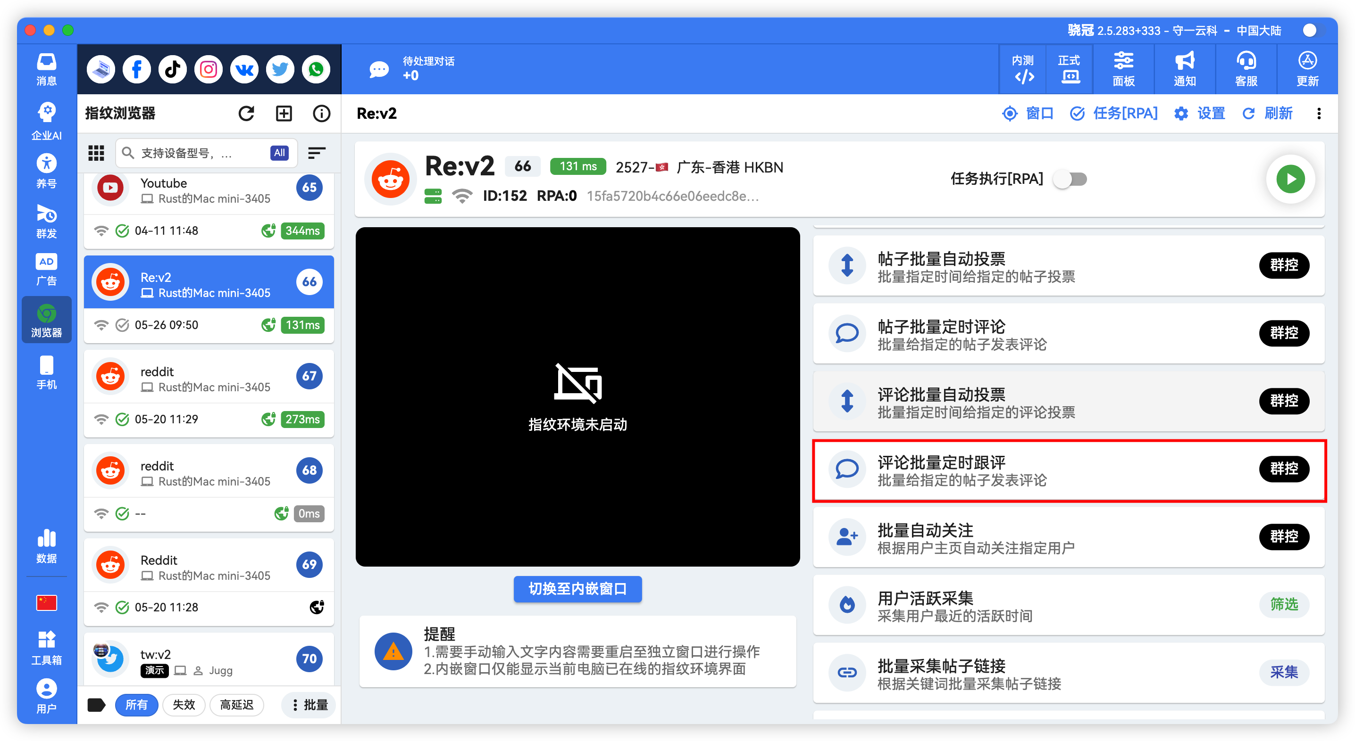Viewport: 1355px width, 741px height.
Task: Click 采集 for 批量采集帖子链接
Action: point(1284,672)
